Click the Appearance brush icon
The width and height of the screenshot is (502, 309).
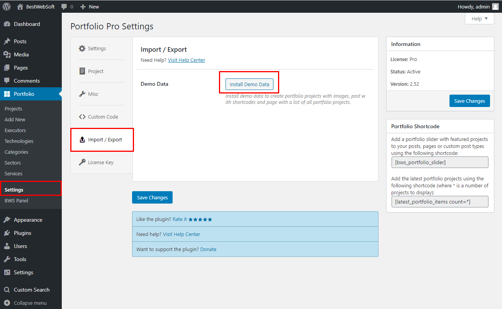point(7,220)
